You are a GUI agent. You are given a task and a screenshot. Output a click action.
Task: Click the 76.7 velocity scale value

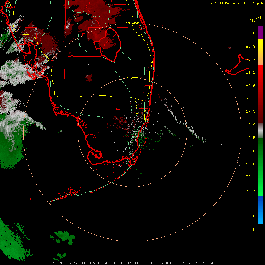pos(251,59)
